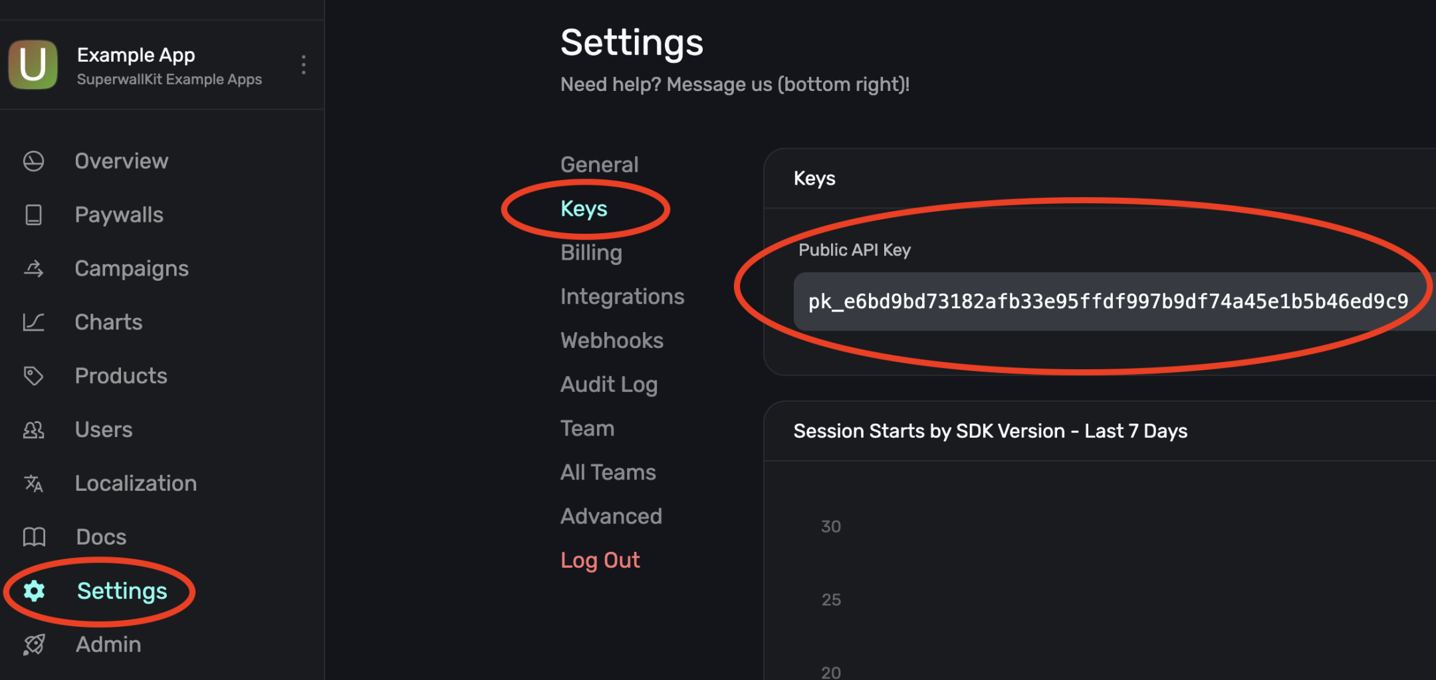Click the Admin rocket icon

[33, 644]
